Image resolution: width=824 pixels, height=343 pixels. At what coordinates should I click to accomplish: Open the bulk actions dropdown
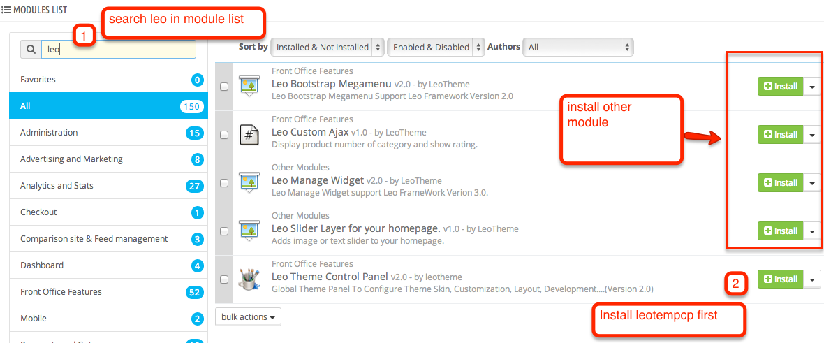(248, 316)
